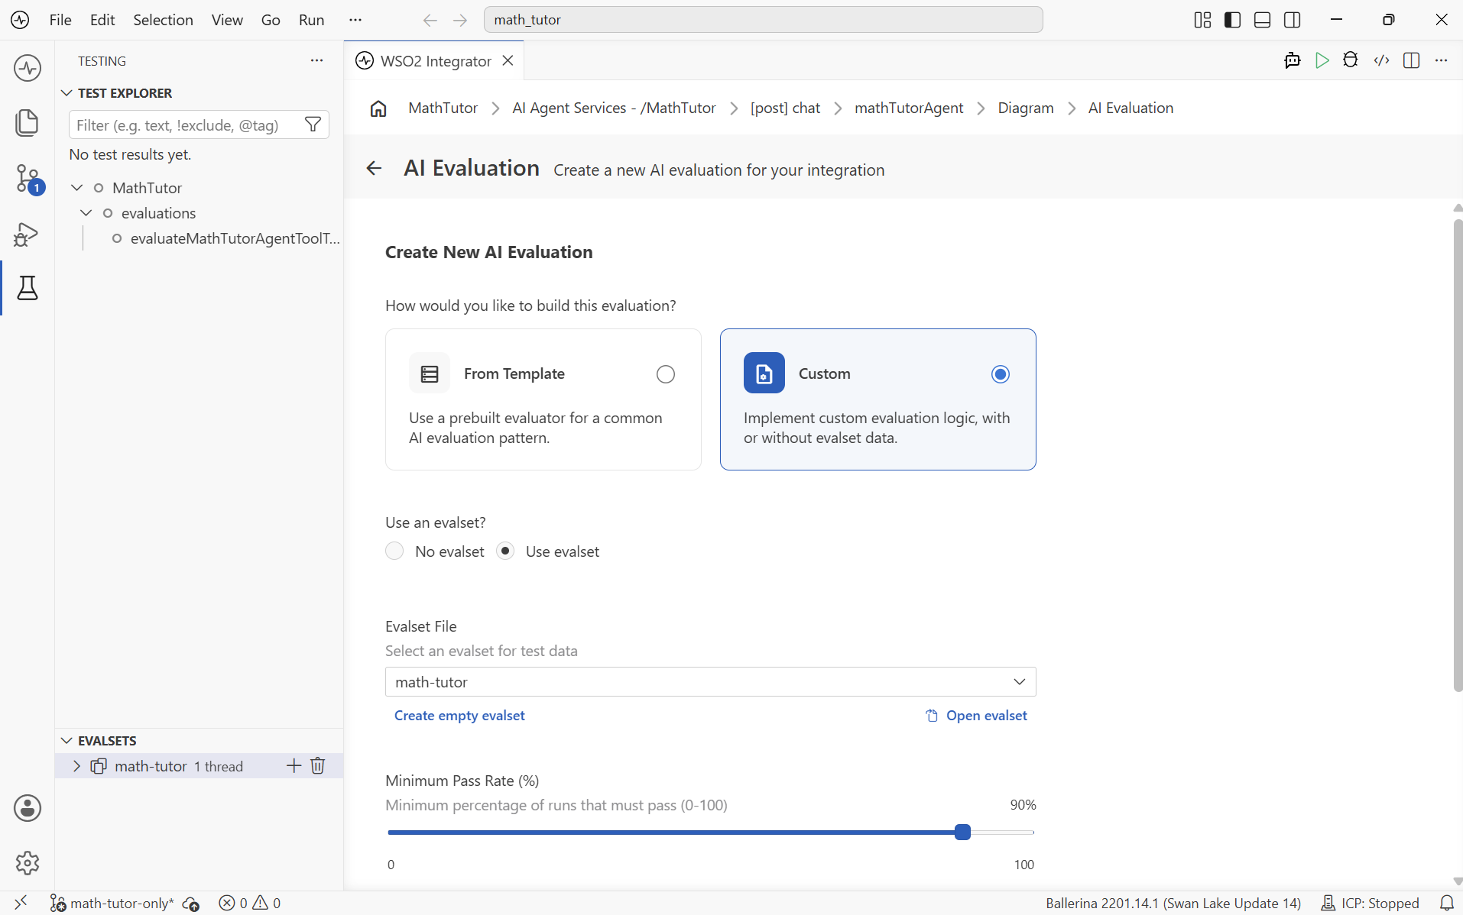Collapse the Test Explorer section

tap(66, 93)
